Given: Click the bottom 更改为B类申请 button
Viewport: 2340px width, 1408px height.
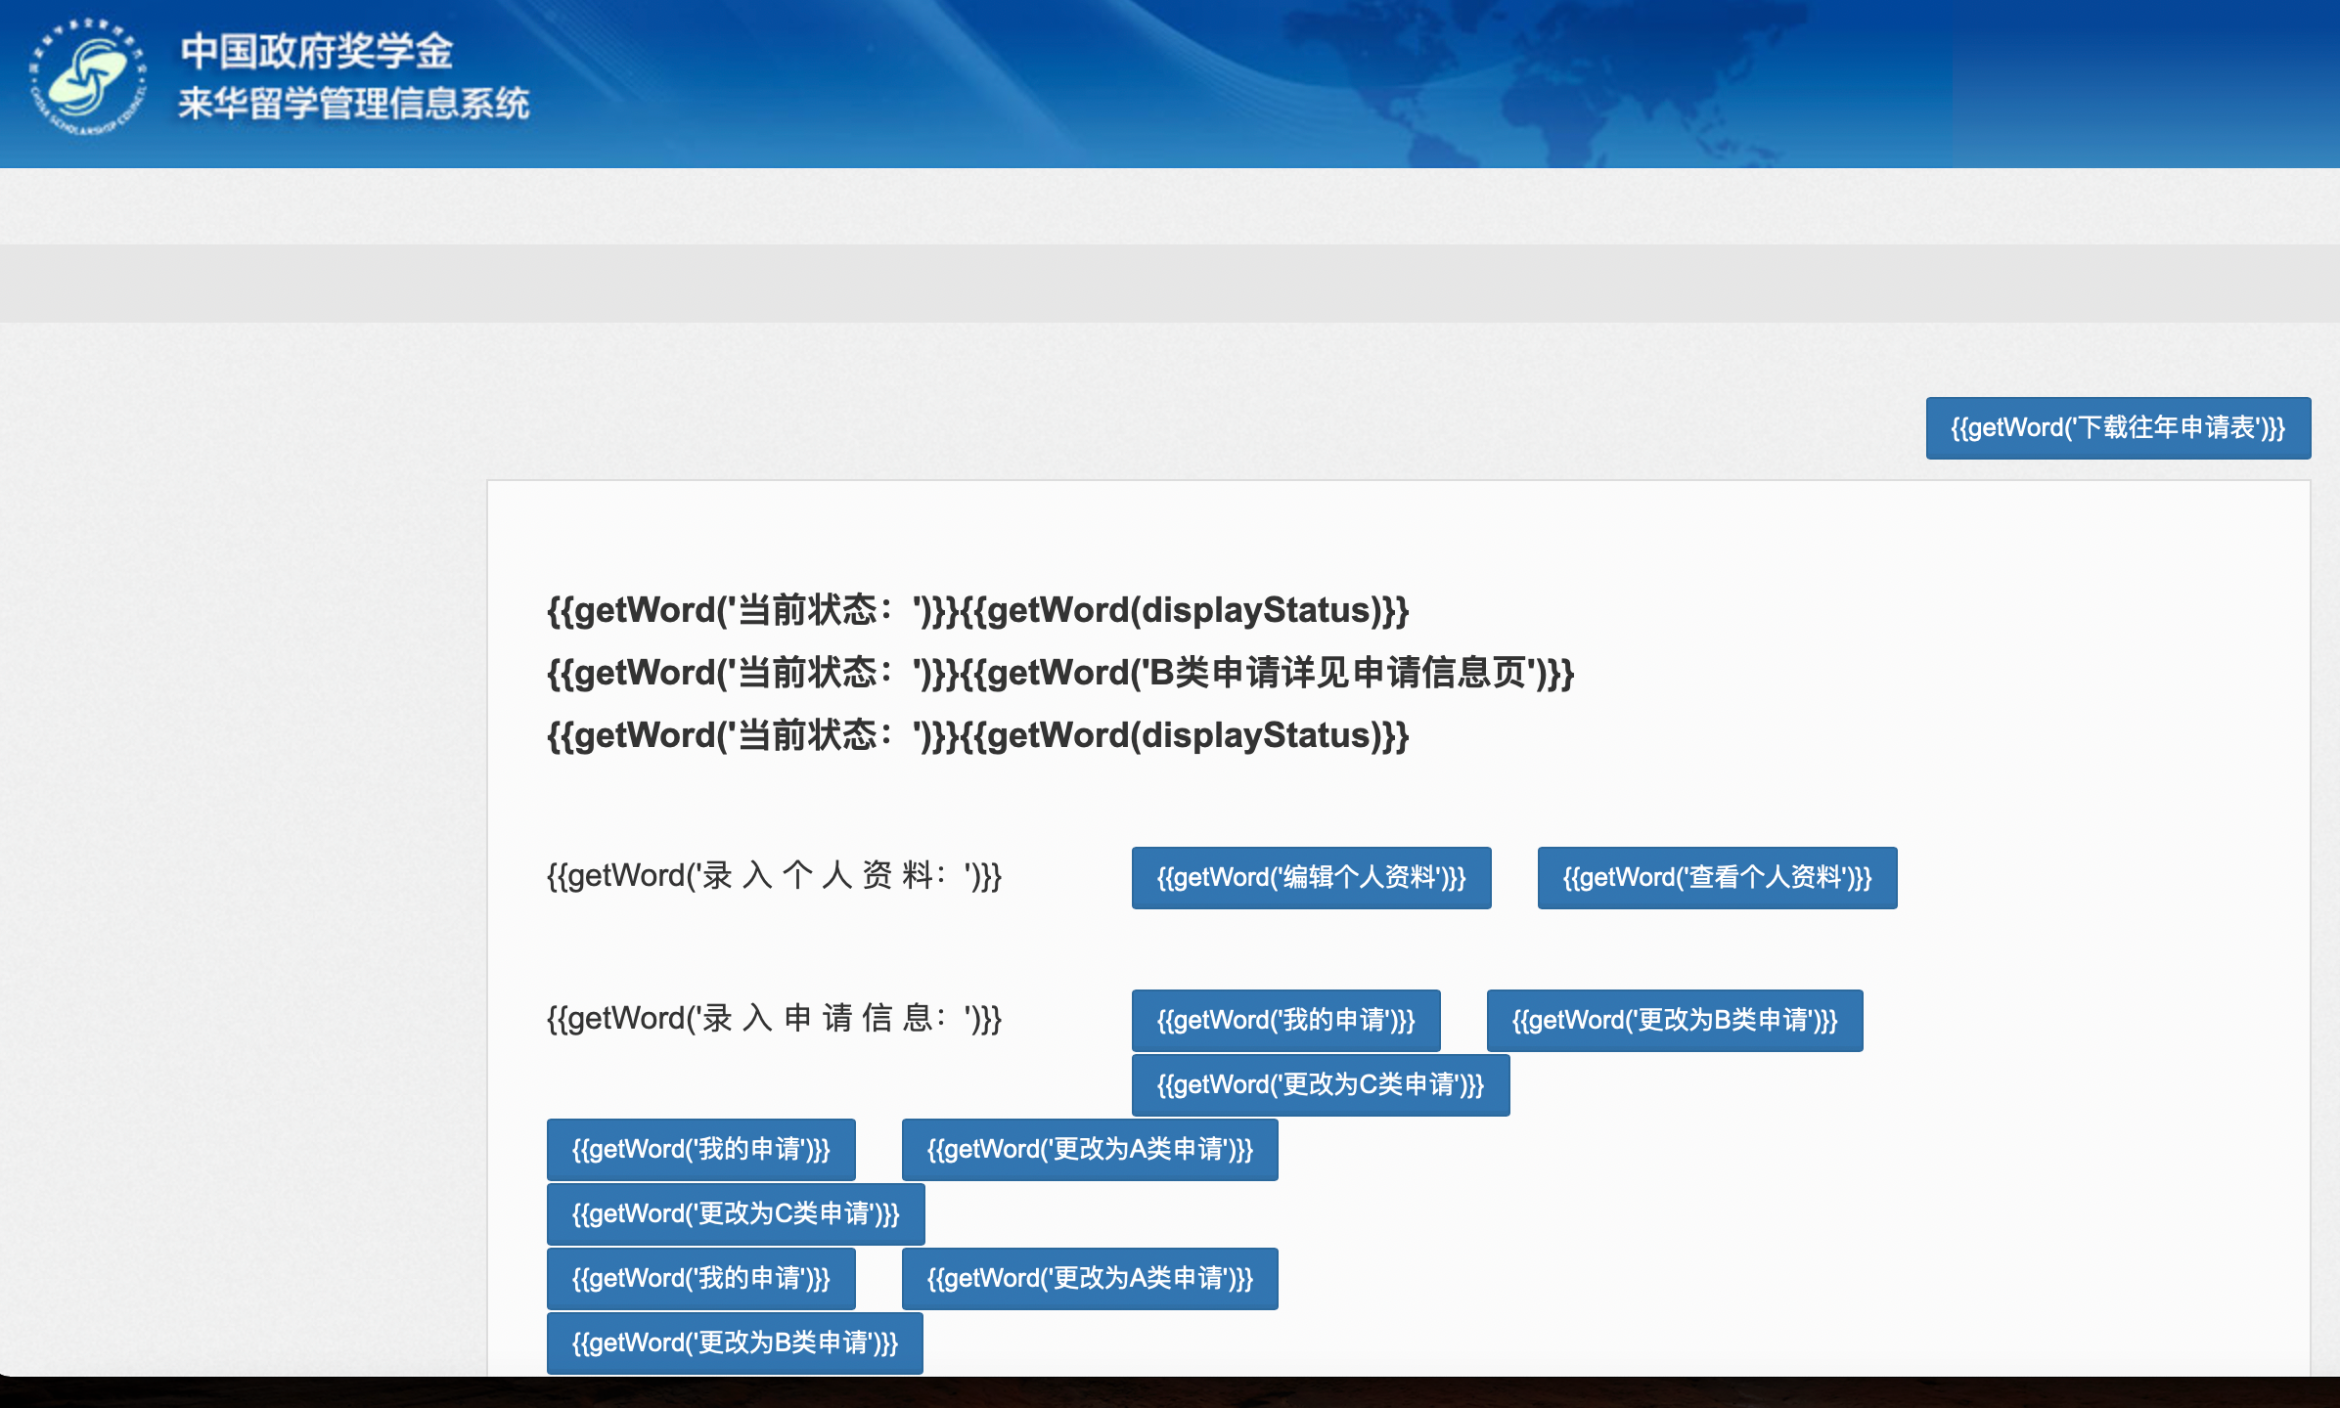Looking at the screenshot, I should click(x=735, y=1343).
